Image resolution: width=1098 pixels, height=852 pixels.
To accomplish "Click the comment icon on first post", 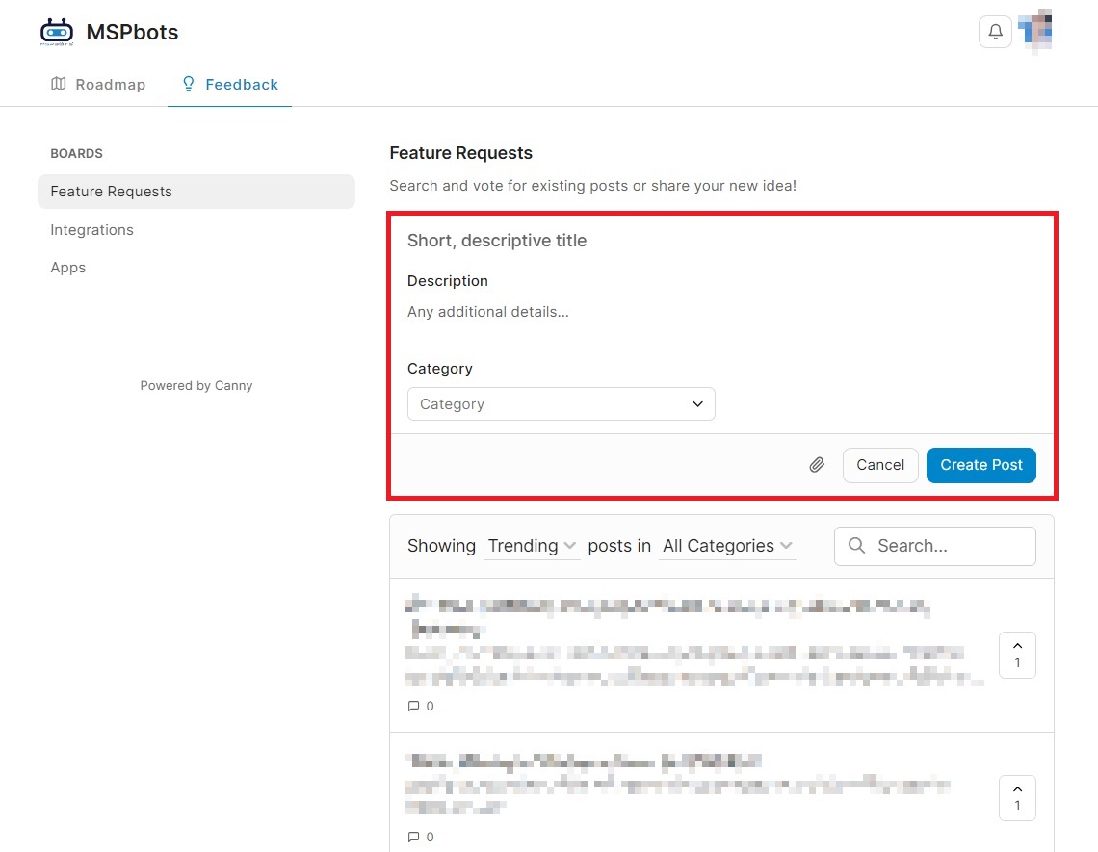I will tap(414, 706).
